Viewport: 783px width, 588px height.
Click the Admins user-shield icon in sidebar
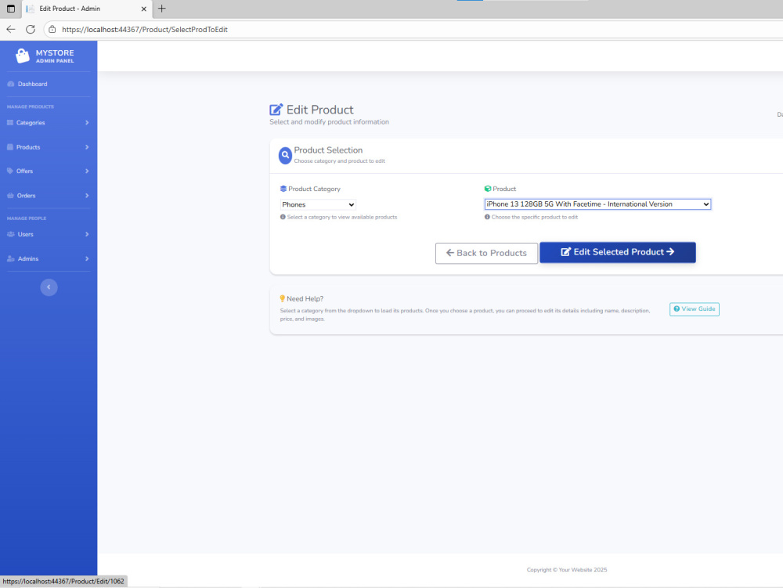pyautogui.click(x=11, y=258)
